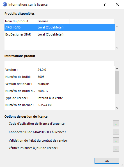Click the products list scroll down arrow
The image size is (124, 167).
pyautogui.click(x=117, y=48)
